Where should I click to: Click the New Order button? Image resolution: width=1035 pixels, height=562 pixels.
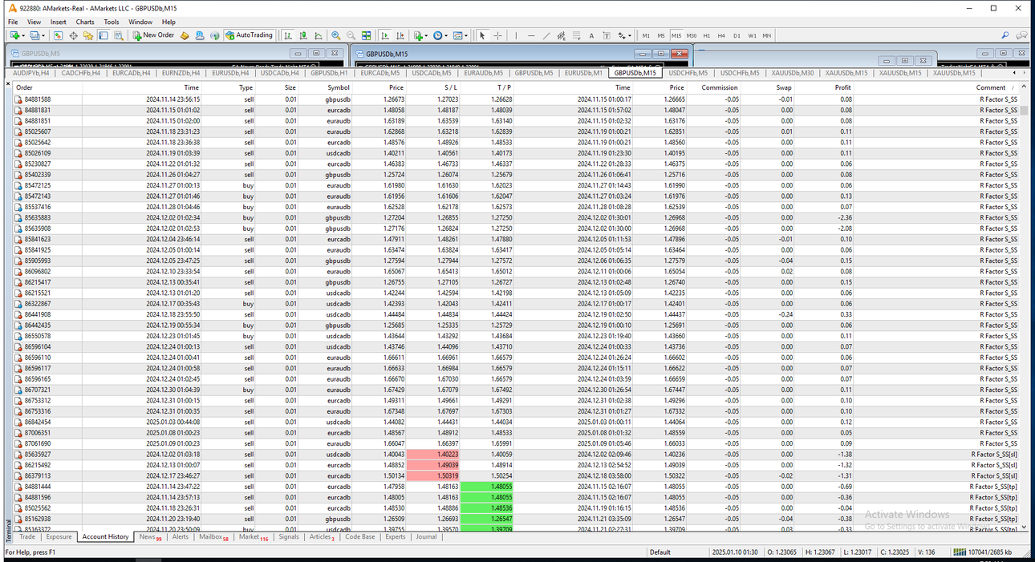153,35
